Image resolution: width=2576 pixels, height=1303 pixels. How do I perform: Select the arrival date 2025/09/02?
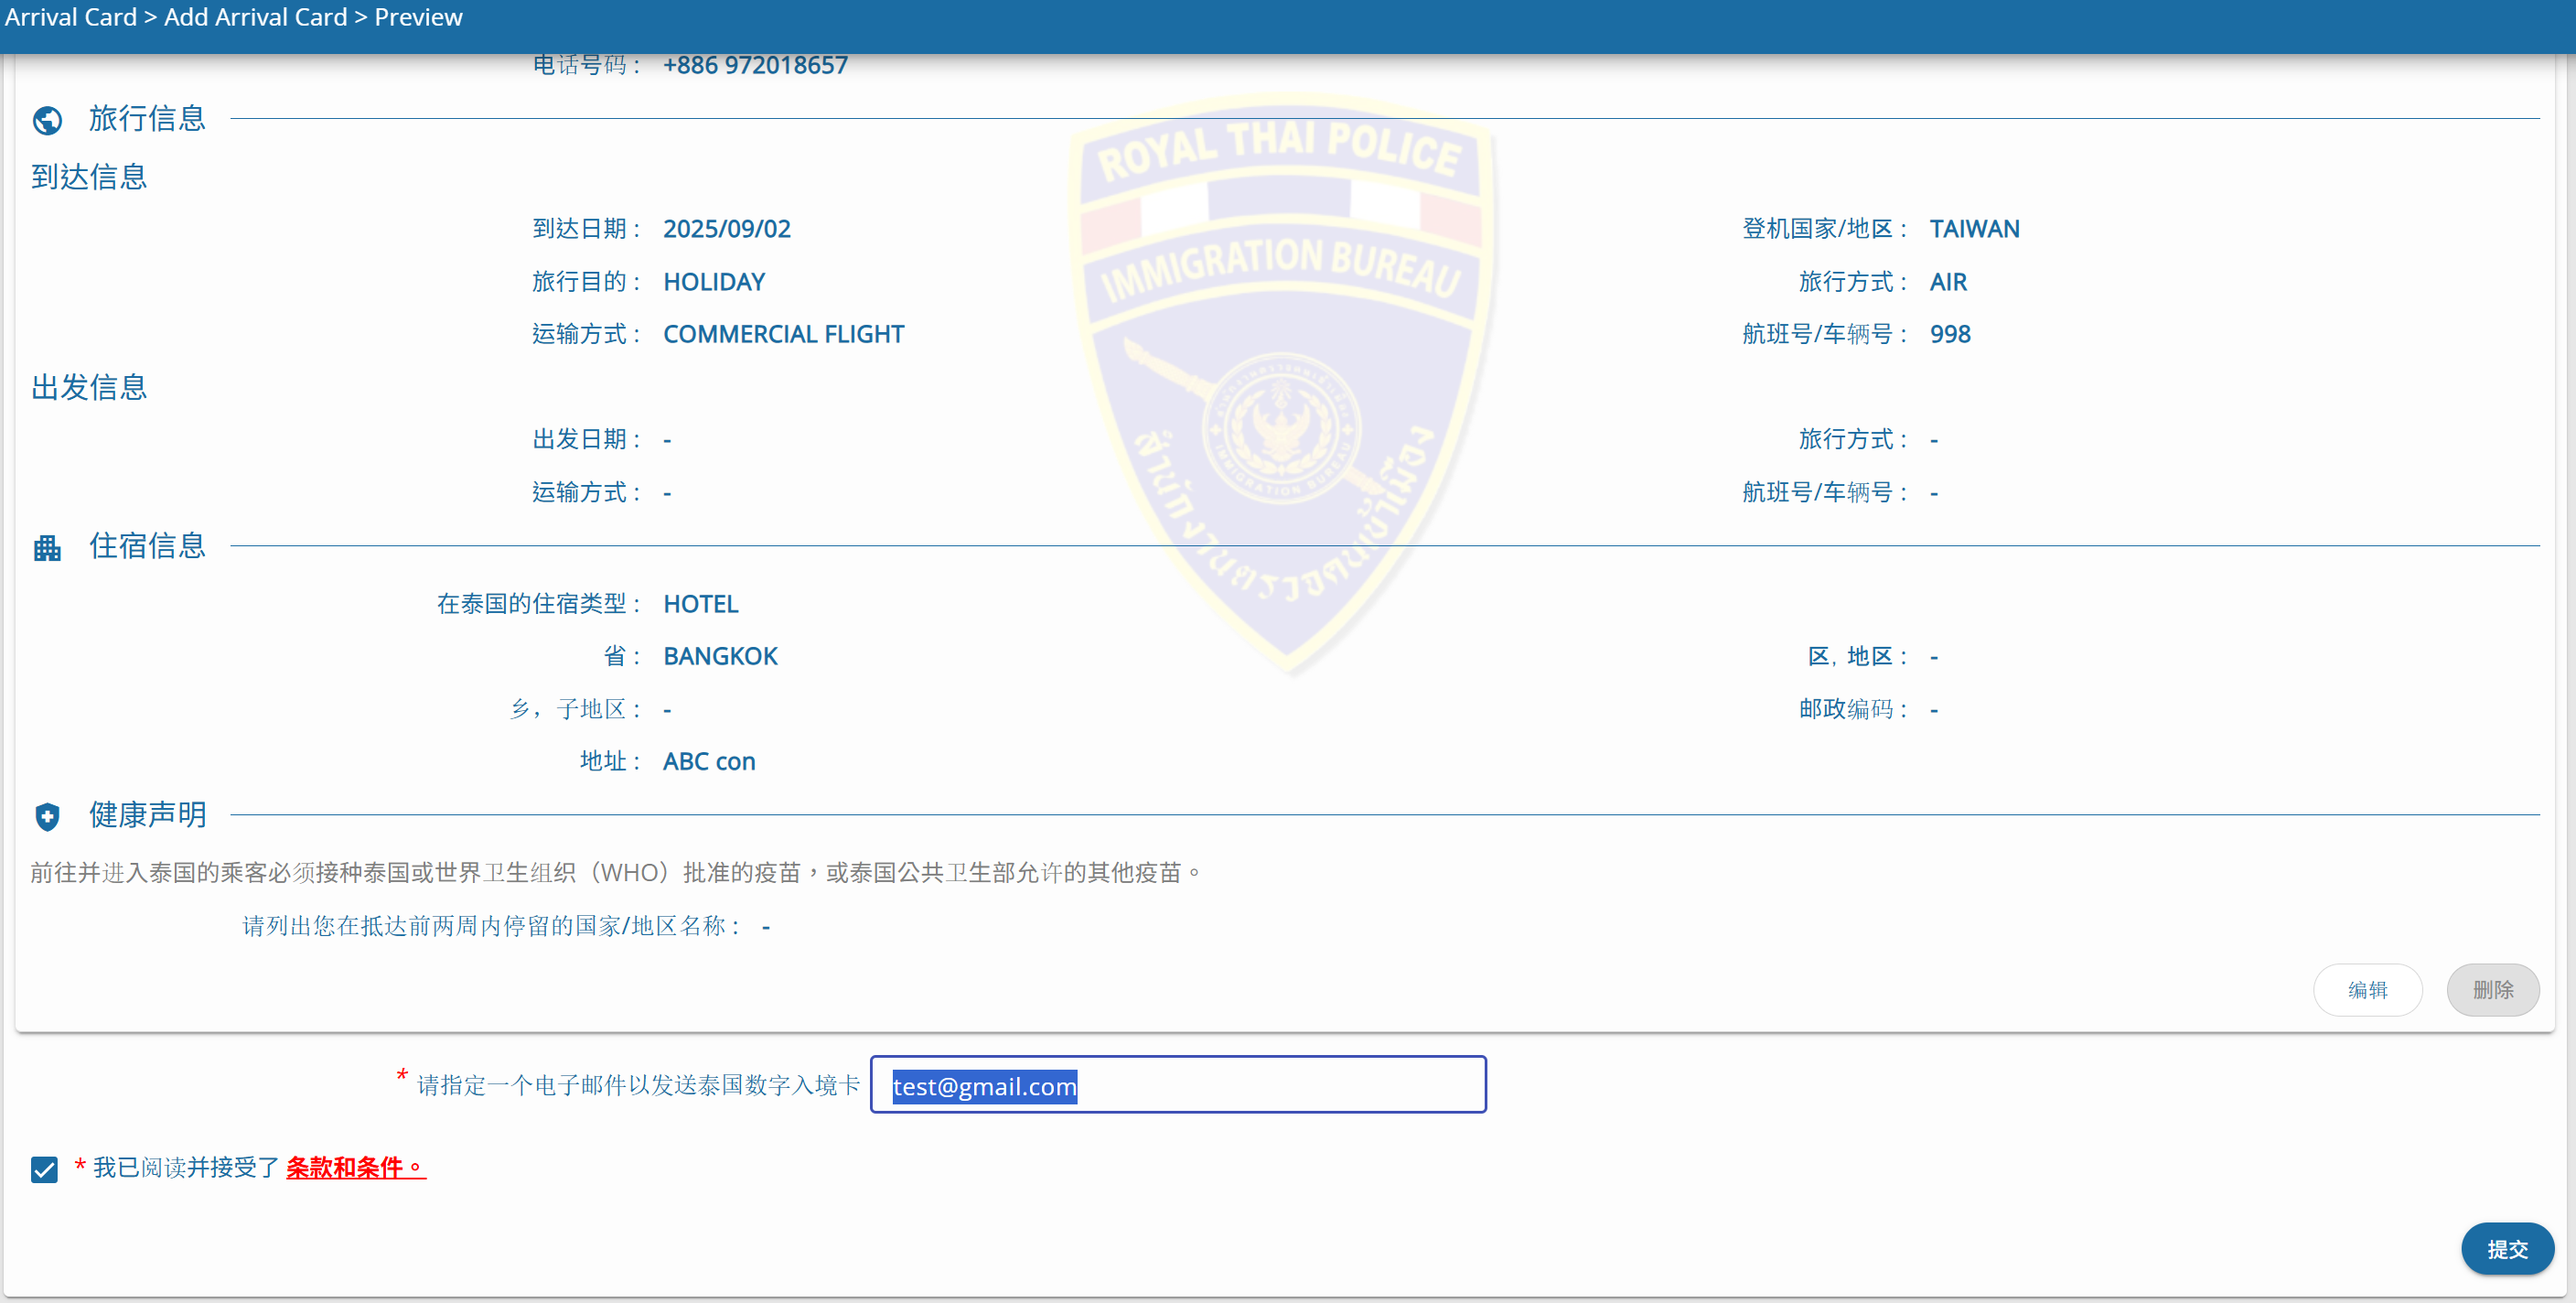[727, 229]
